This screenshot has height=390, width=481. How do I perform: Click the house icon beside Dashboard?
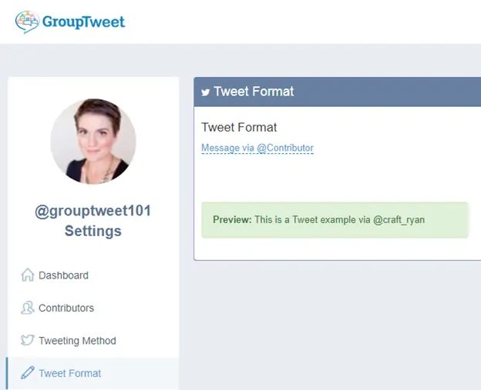[28, 275]
